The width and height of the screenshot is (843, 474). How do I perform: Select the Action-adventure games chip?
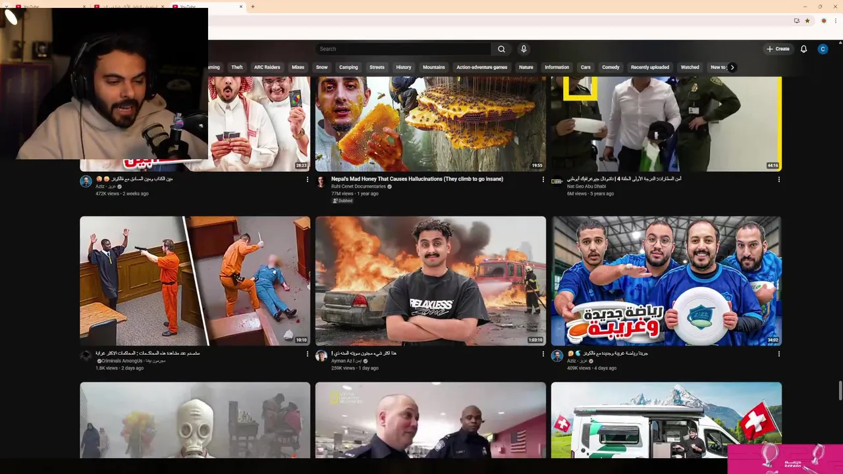click(482, 67)
